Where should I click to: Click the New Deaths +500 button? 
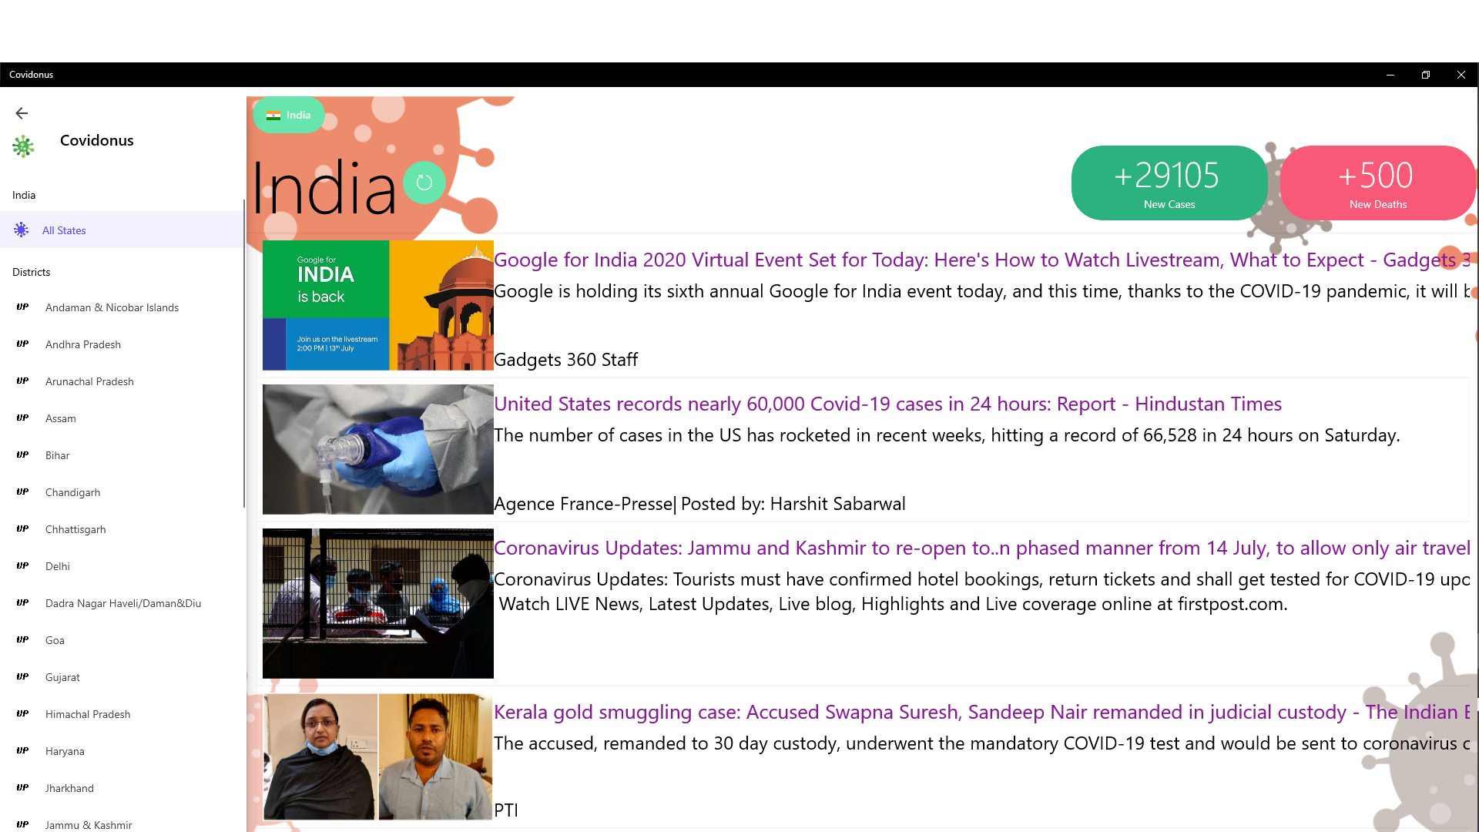coord(1377,183)
